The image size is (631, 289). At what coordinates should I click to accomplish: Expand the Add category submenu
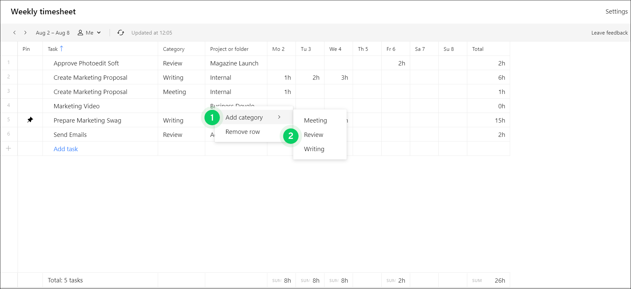(253, 117)
